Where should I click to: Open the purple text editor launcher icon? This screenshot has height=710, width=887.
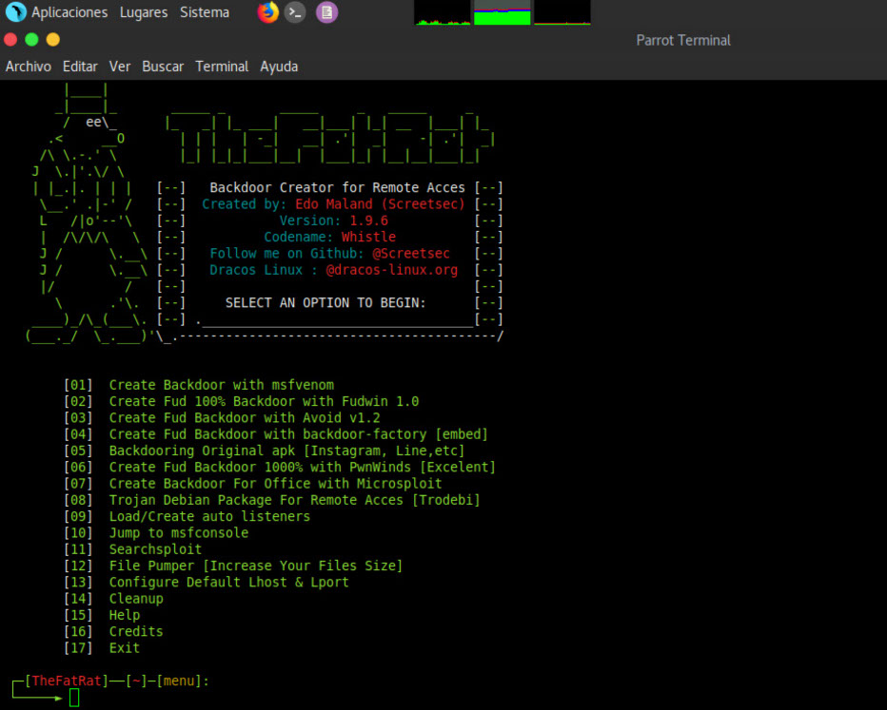pos(326,11)
